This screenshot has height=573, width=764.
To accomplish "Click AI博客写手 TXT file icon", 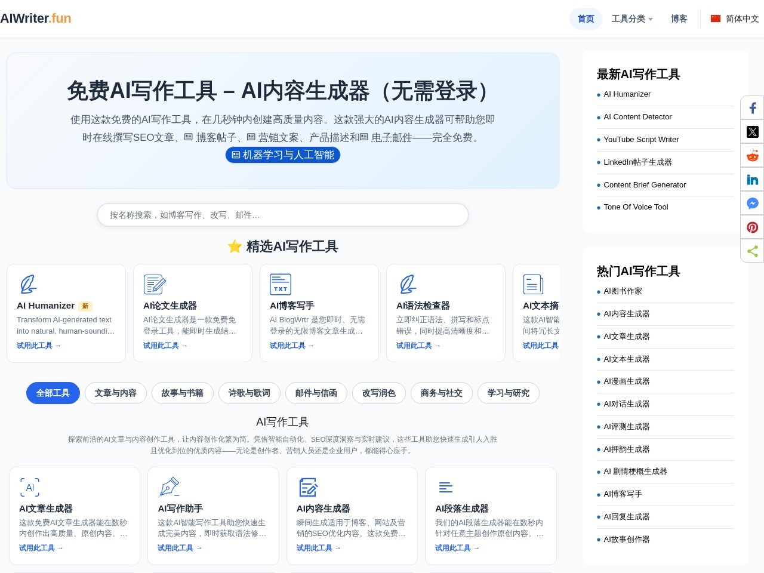I will pyautogui.click(x=281, y=284).
